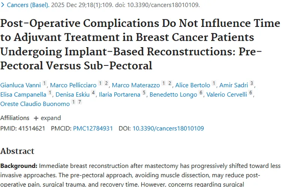Open author Valerio Cervelli's page
Screen dimensions: 281x187
[227, 95]
